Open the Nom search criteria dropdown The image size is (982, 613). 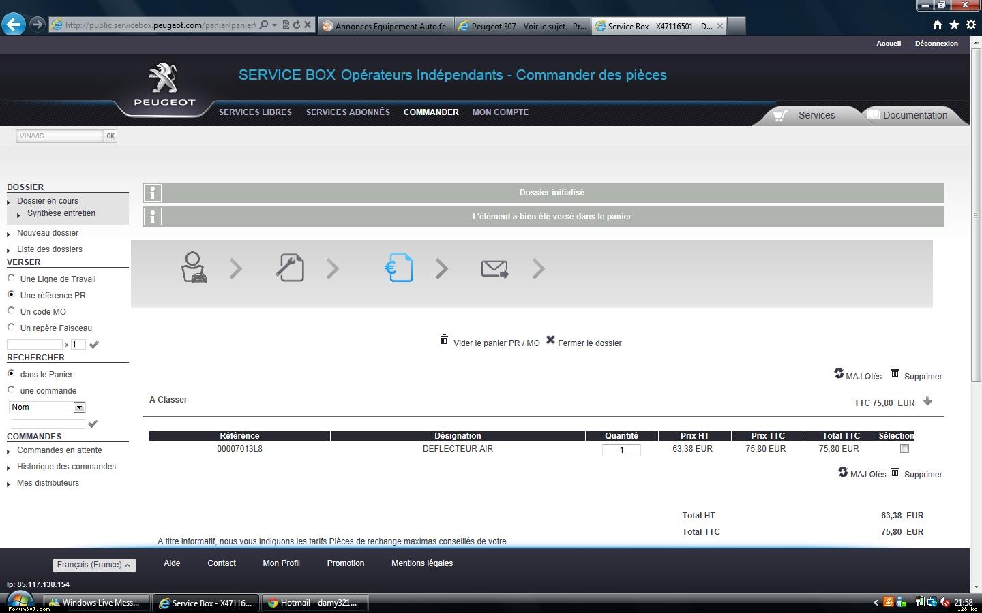coord(79,407)
